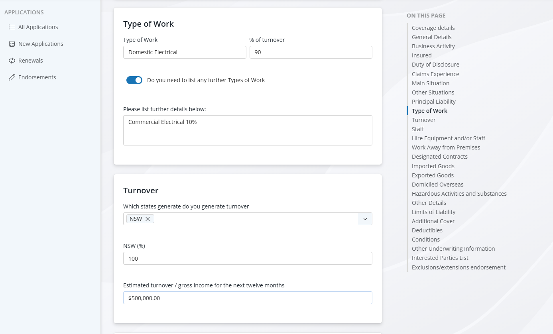Image resolution: width=553 pixels, height=334 pixels.
Task: Click the New Applications form icon
Action: [12, 44]
